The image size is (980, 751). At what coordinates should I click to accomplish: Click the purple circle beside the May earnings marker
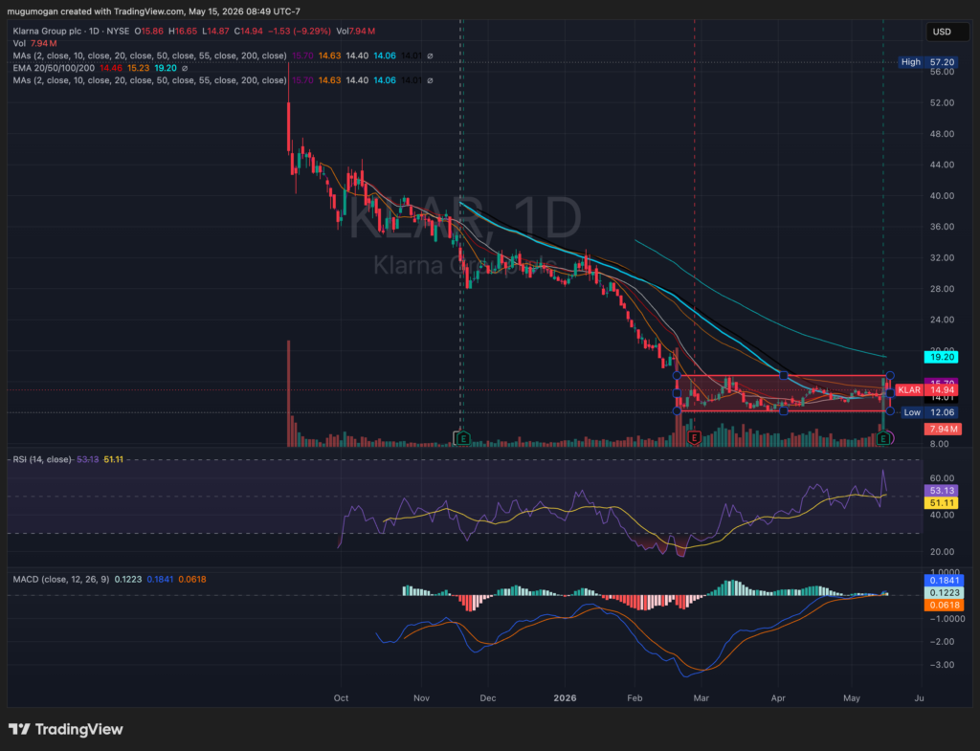click(891, 438)
